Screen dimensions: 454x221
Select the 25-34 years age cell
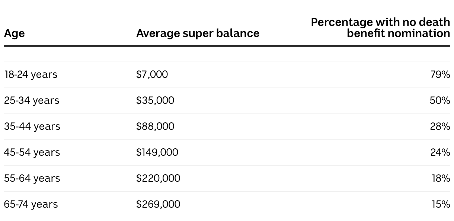32,100
